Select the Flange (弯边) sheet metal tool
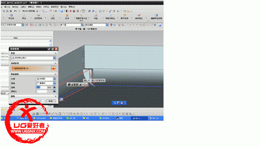 pyautogui.click(x=24, y=17)
